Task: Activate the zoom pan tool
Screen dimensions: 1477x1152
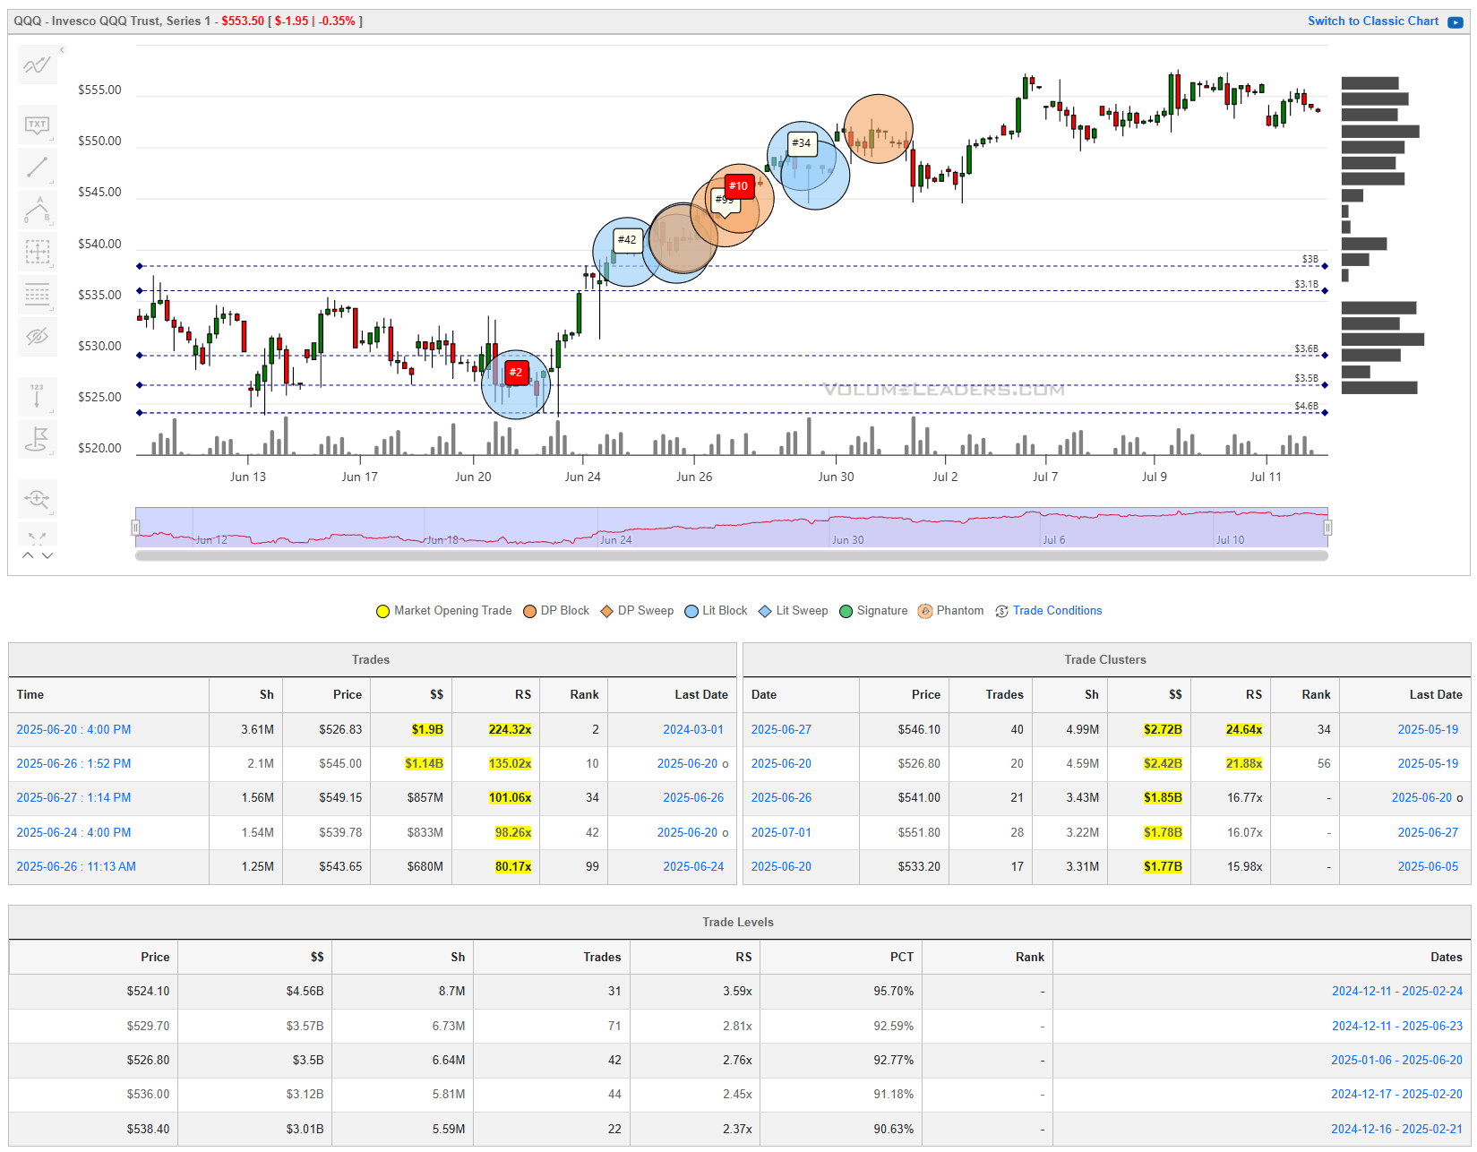Action: point(38,499)
